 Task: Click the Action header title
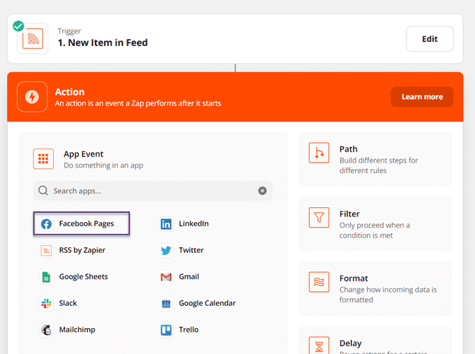tap(70, 92)
